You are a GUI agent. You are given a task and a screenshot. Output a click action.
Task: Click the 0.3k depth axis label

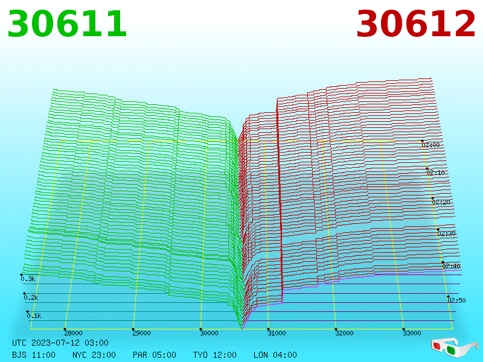click(28, 279)
